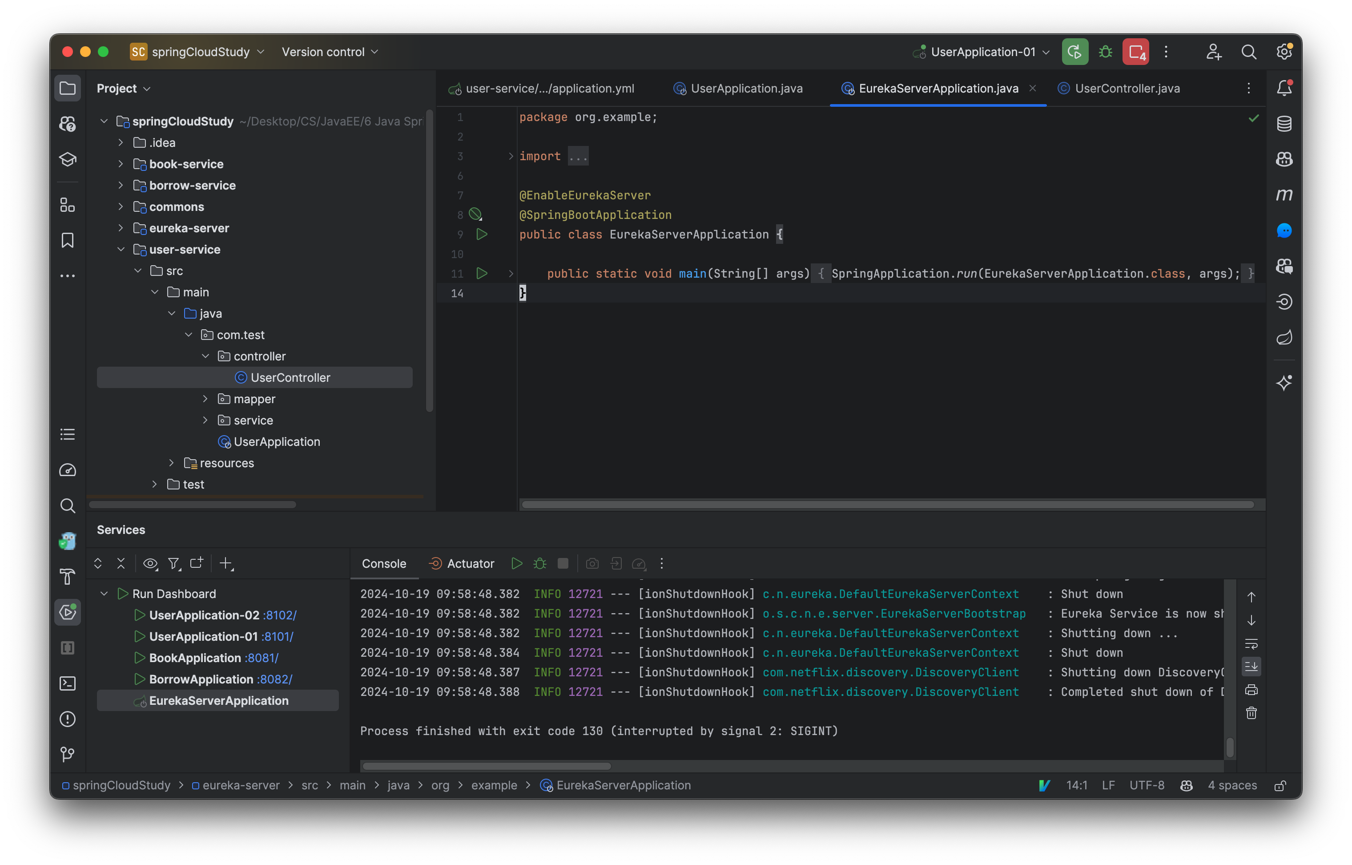Change the UTF-8 file encoding in status bar
This screenshot has width=1352, height=865.
tap(1147, 785)
